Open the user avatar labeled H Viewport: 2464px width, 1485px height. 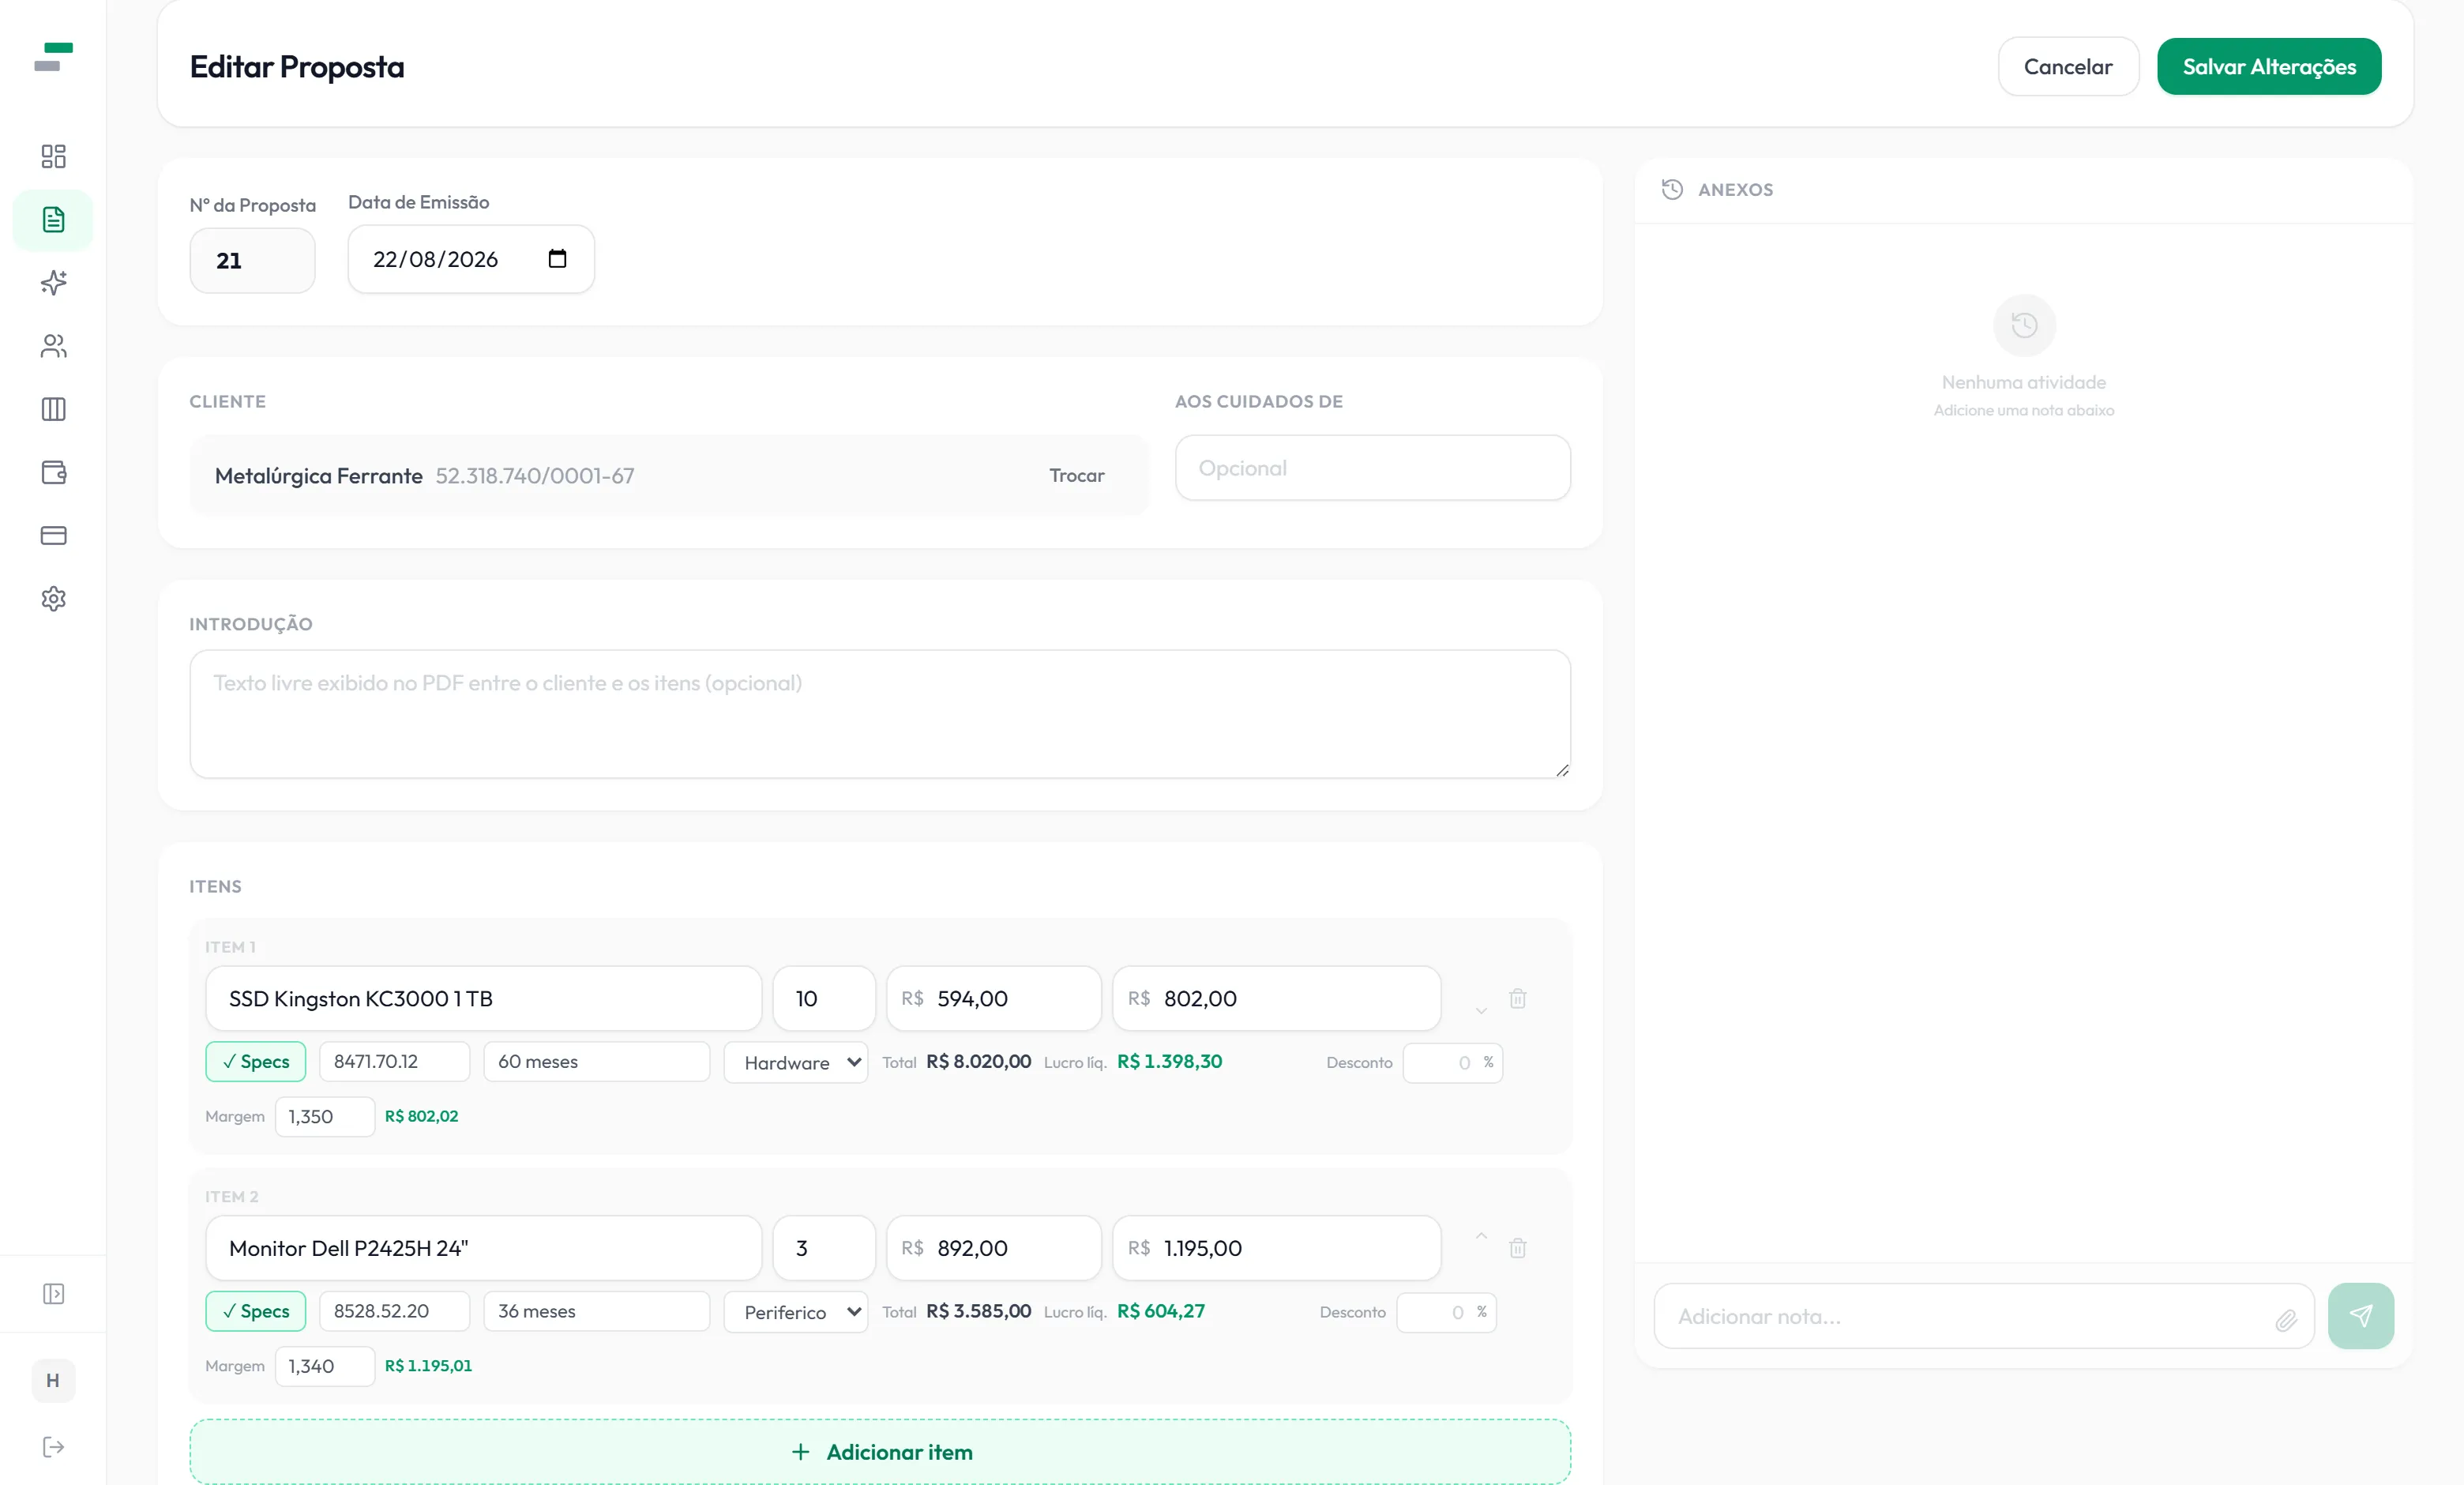coord(53,1380)
